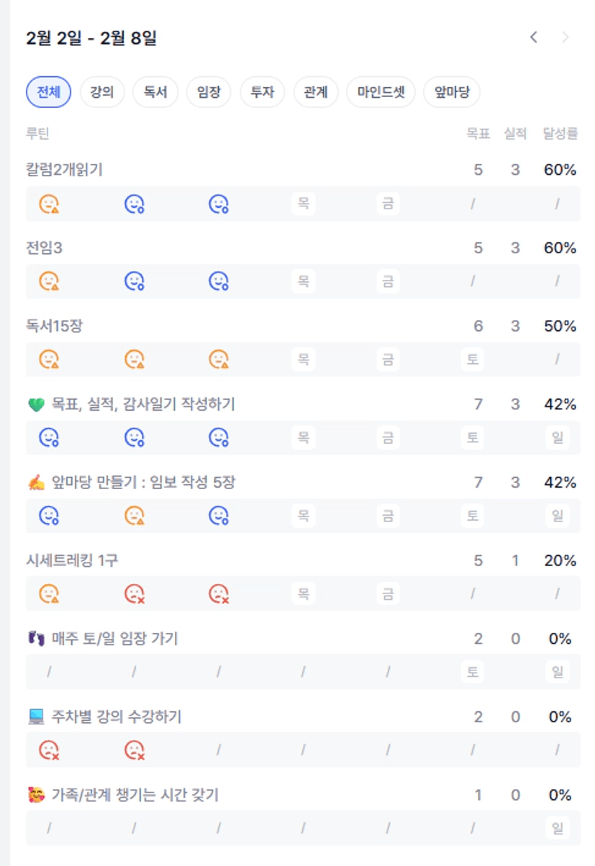The image size is (595, 866).
Task: Click third orange face icon under 독서15장
Action: tap(219, 359)
